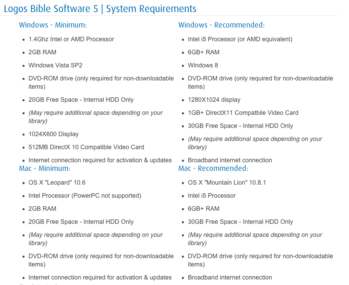
Task: Click the 1GB+ DirectX11 Compatbile Video Card entry
Action: tap(243, 113)
